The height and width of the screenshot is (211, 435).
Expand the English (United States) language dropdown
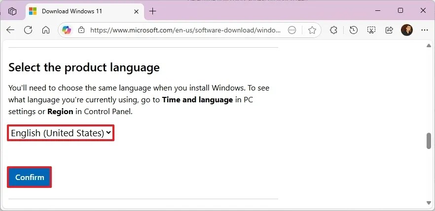(x=61, y=133)
